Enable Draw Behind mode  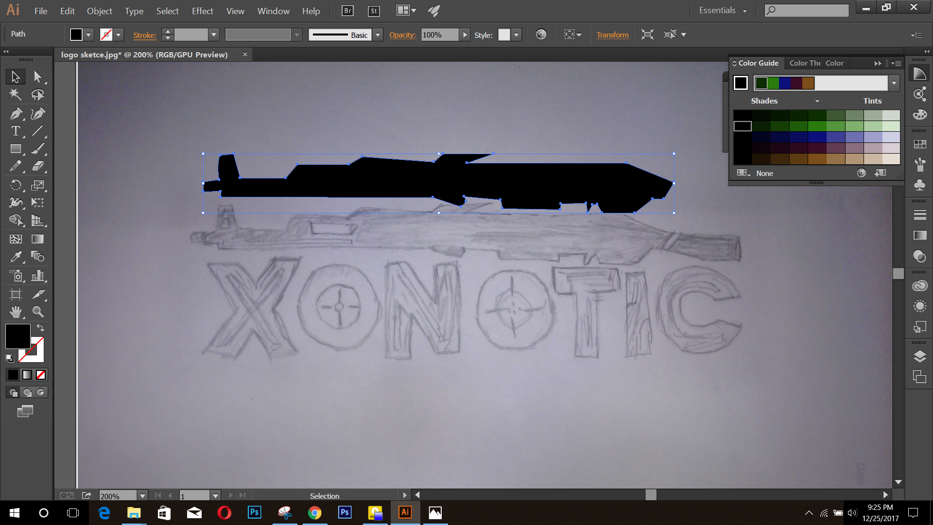[x=27, y=392]
